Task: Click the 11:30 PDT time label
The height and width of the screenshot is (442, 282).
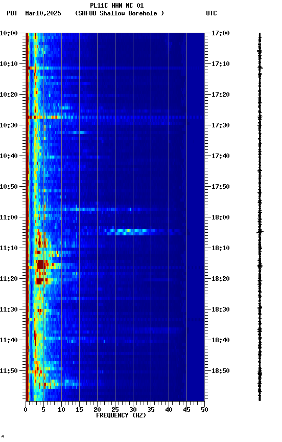Action: [x=9, y=310]
